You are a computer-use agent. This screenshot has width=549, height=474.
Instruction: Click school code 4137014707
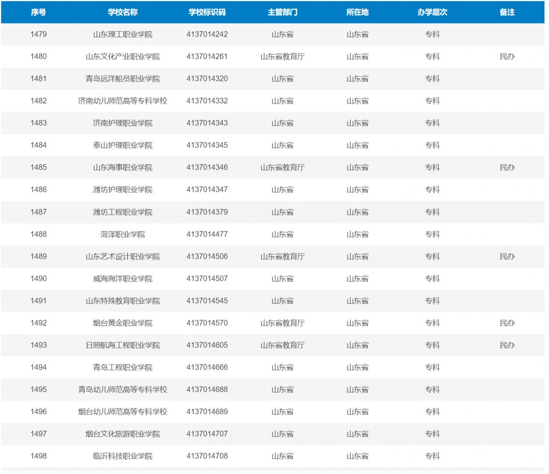(x=207, y=434)
